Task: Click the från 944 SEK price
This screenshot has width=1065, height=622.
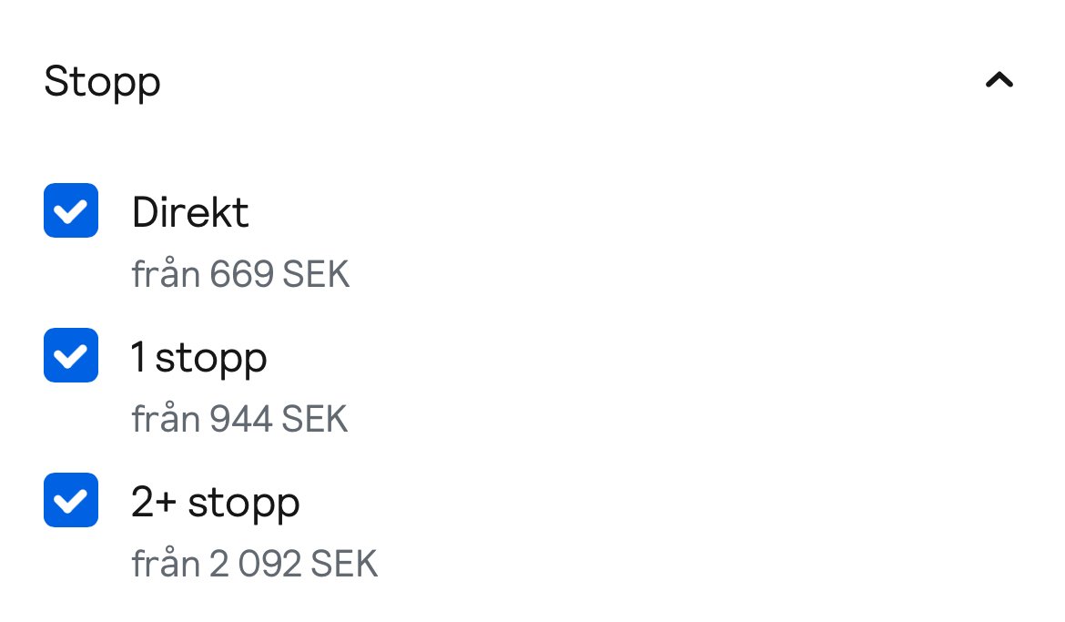Action: [x=239, y=419]
